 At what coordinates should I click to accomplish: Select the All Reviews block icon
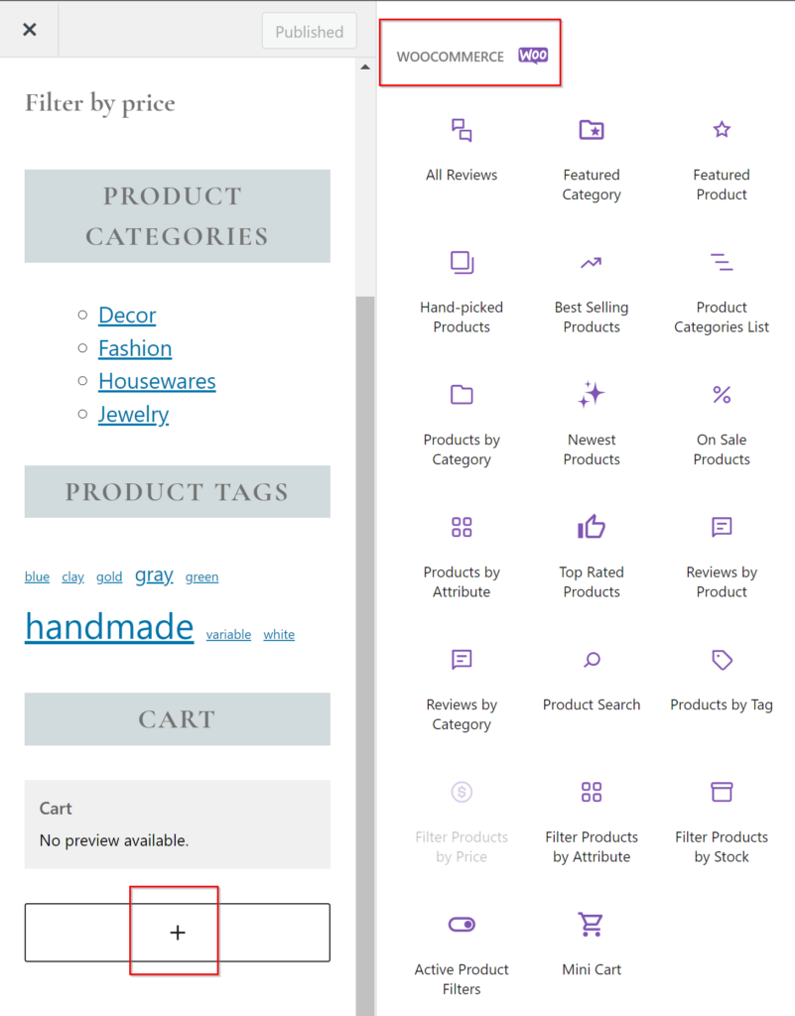(462, 131)
